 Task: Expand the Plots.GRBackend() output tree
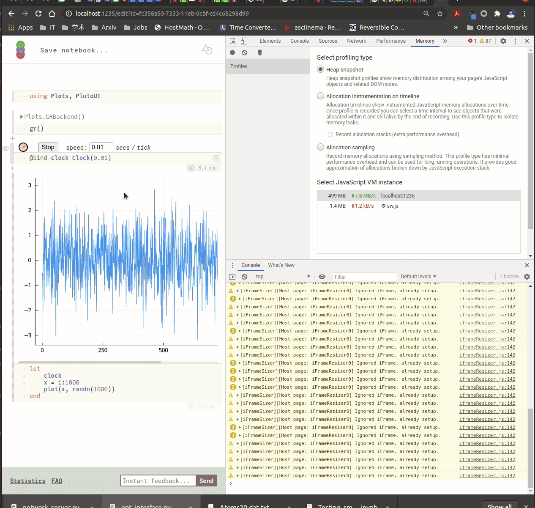(22, 117)
